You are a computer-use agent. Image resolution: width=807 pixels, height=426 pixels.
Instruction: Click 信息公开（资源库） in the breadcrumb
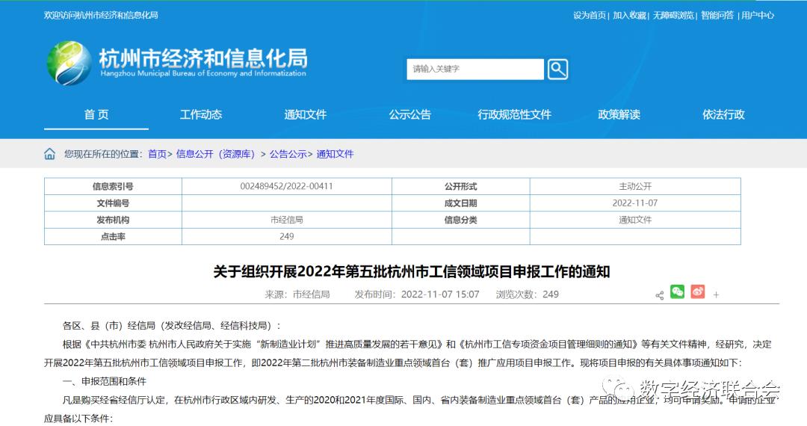tap(217, 154)
